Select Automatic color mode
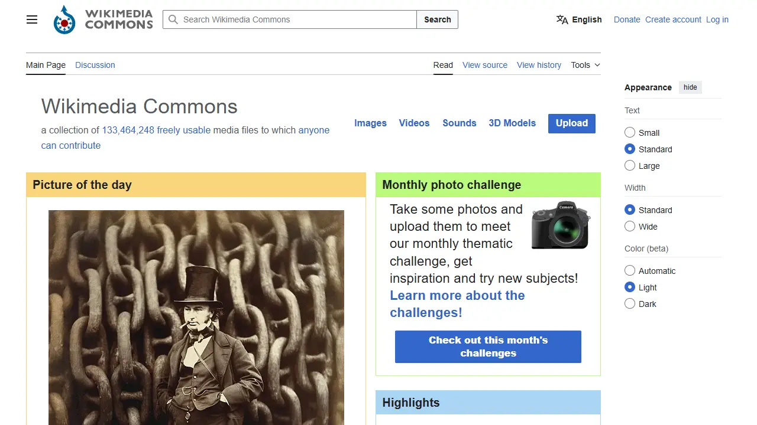Image resolution: width=757 pixels, height=425 pixels. tap(630, 270)
